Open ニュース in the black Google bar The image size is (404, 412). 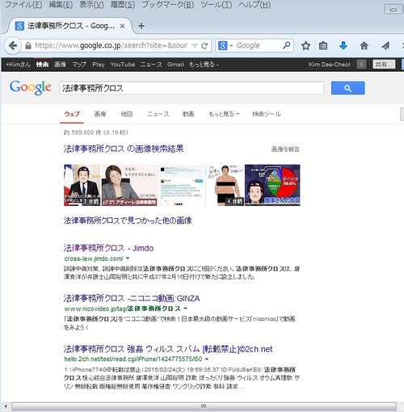(x=151, y=65)
